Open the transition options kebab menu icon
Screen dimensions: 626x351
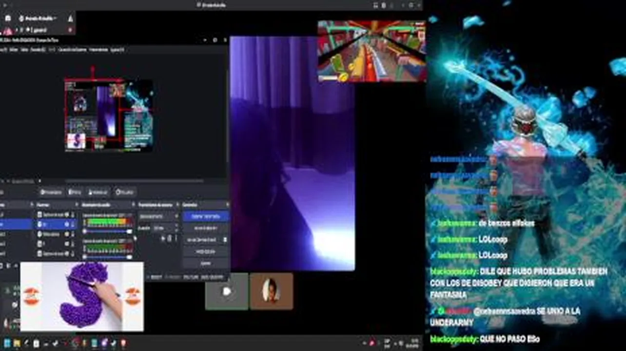176,238
